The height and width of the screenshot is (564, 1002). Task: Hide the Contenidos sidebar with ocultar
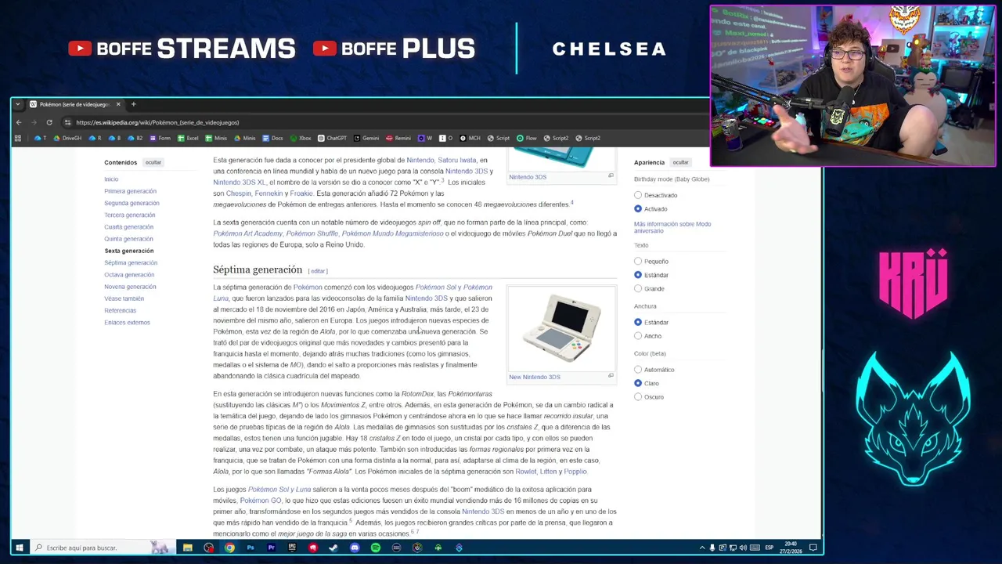153,162
